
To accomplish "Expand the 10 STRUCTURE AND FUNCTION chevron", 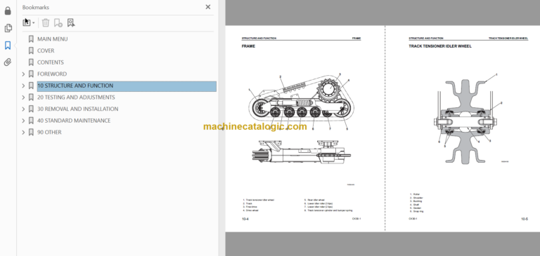I will [23, 86].
